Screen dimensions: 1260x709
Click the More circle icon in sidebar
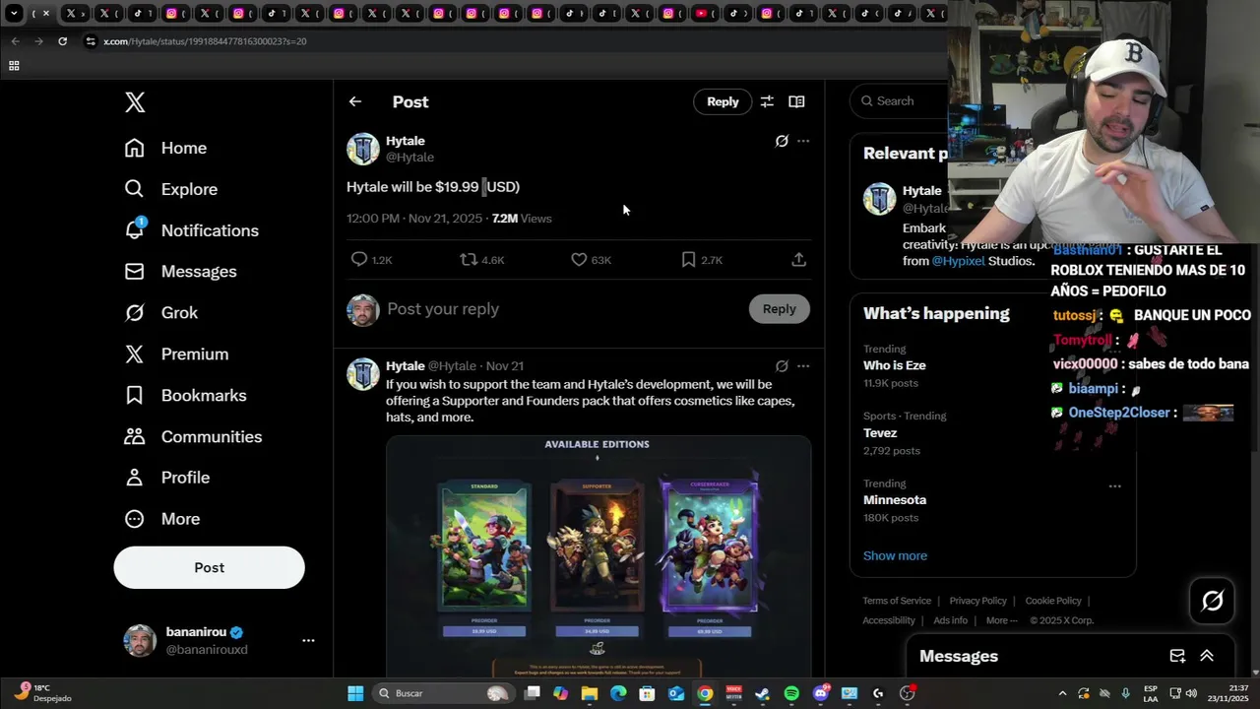point(135,519)
